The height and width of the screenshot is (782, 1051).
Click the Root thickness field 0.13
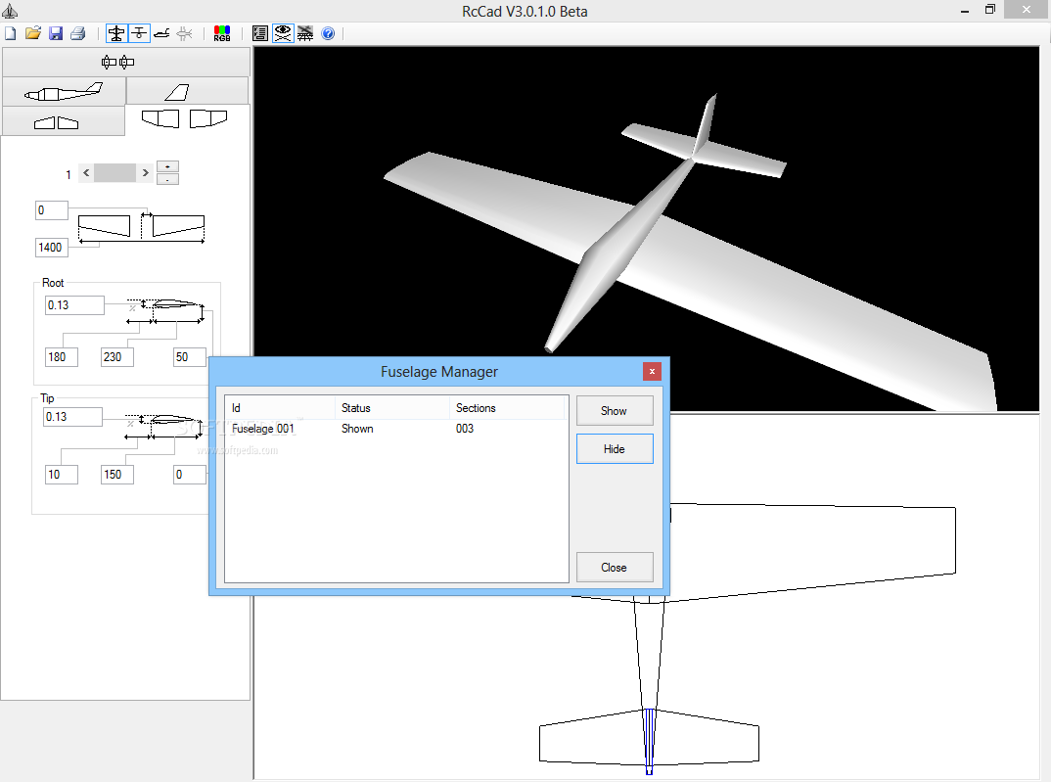pyautogui.click(x=74, y=305)
